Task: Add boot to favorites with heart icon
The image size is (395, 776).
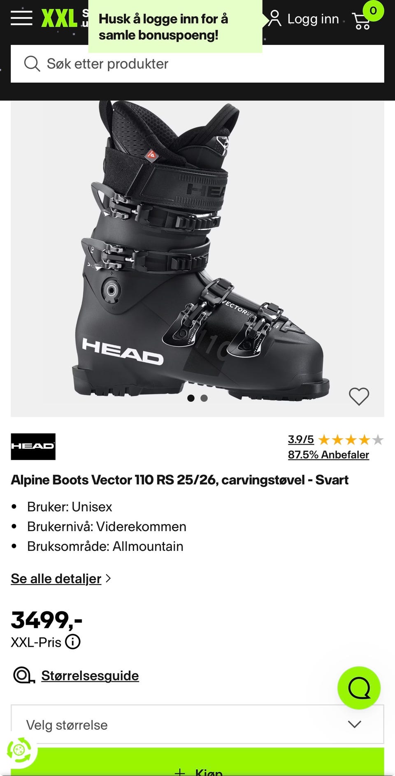Action: click(x=359, y=396)
